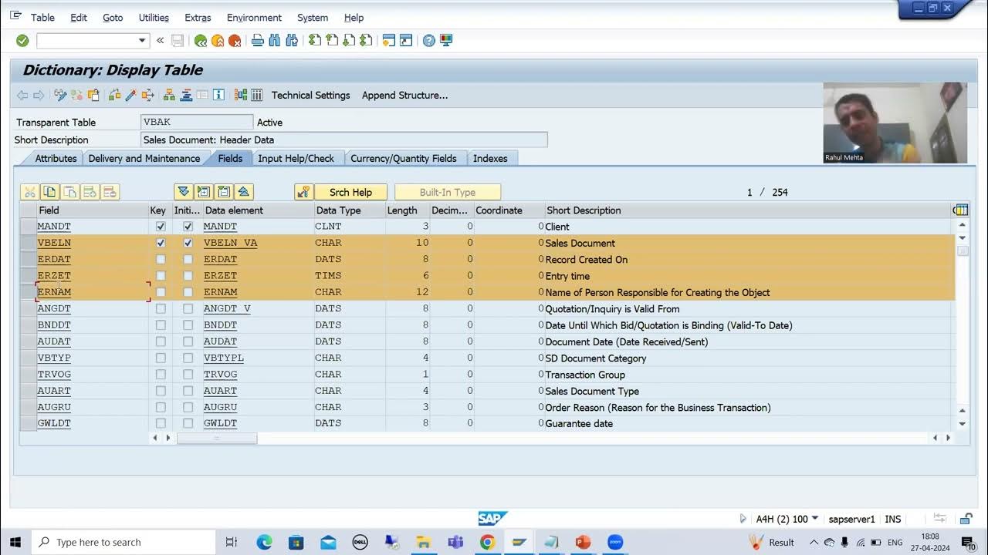The image size is (988, 555).
Task: Click the Activate matchstick icon
Action: [131, 95]
